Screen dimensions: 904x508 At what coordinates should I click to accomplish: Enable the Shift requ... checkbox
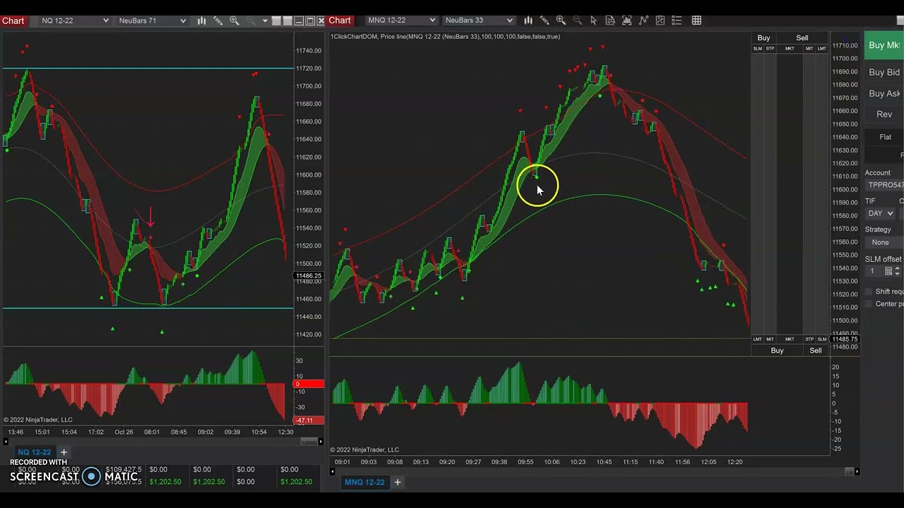pos(869,291)
